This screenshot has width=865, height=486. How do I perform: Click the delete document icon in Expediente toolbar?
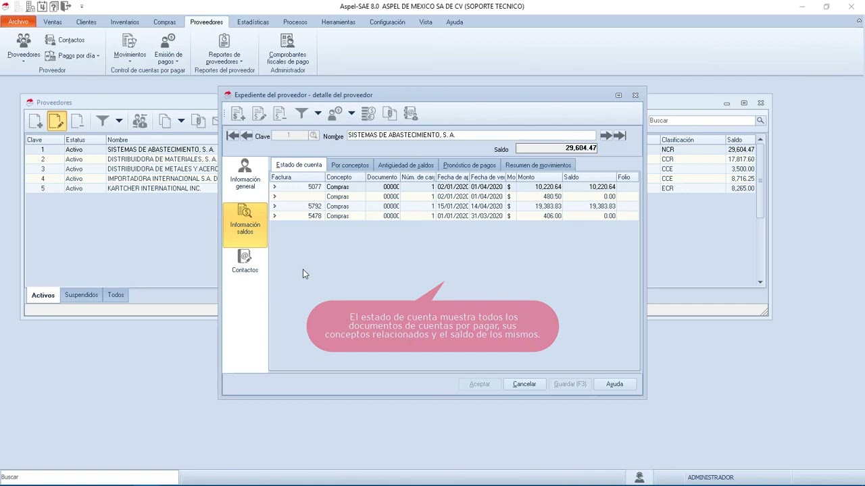pyautogui.click(x=280, y=114)
